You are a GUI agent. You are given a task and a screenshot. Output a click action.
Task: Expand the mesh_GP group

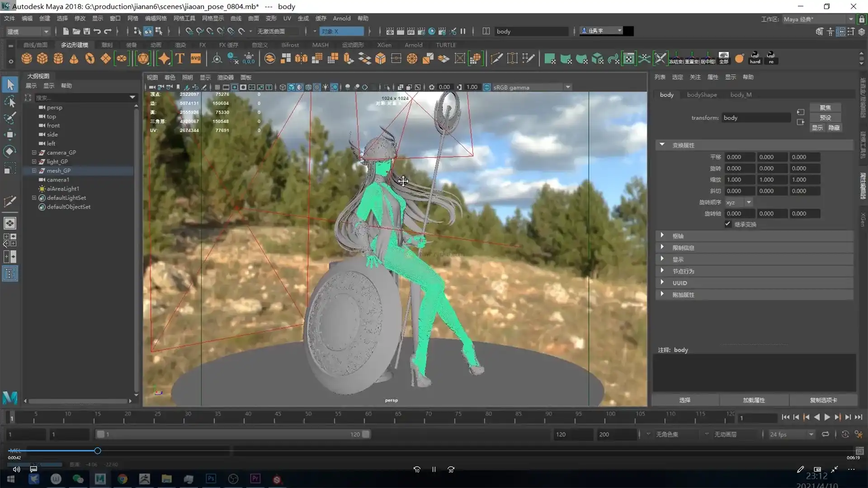(34, 171)
